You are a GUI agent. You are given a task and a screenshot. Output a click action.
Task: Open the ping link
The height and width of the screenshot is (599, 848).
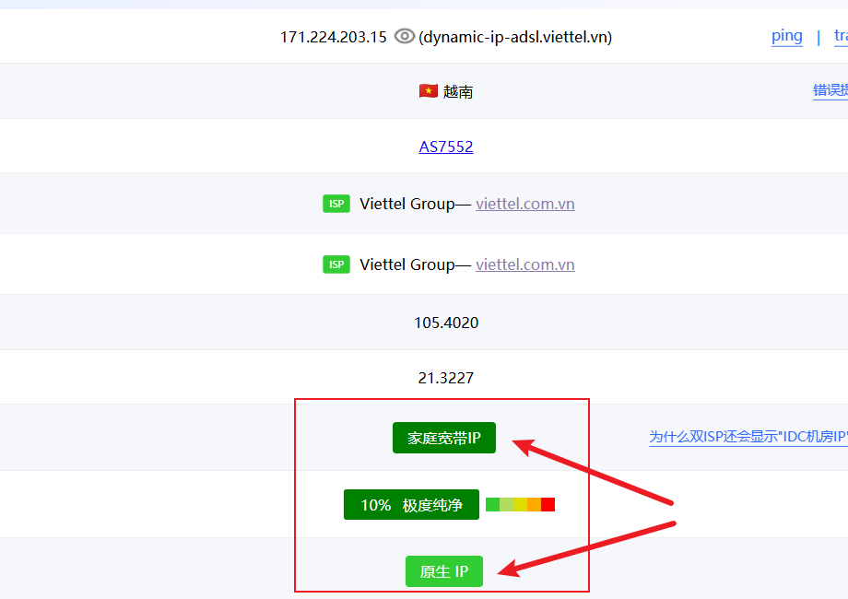tap(786, 36)
